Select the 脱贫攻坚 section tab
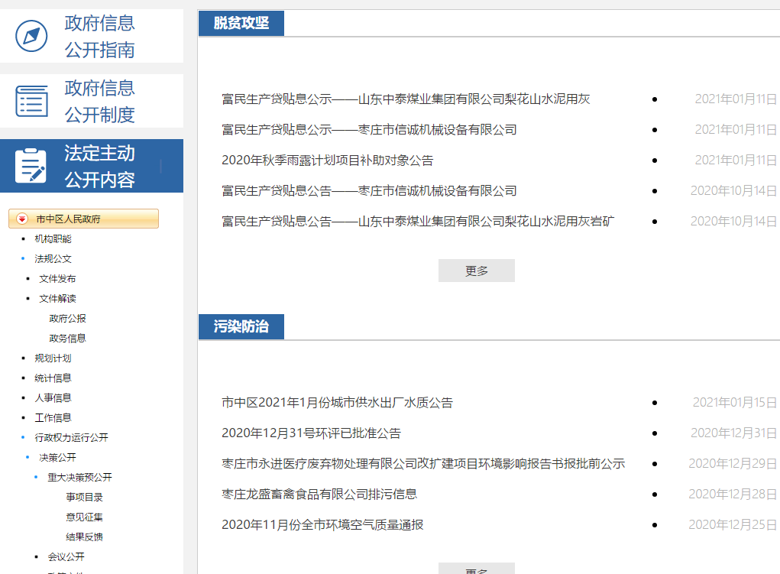Viewport: 780px width, 574px height. pos(241,23)
